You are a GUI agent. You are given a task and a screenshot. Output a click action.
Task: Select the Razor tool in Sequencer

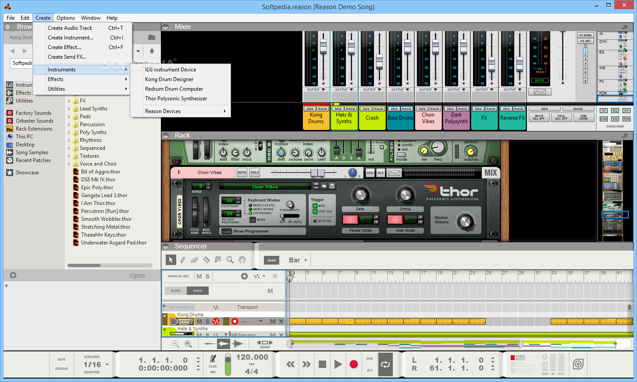[x=206, y=260]
